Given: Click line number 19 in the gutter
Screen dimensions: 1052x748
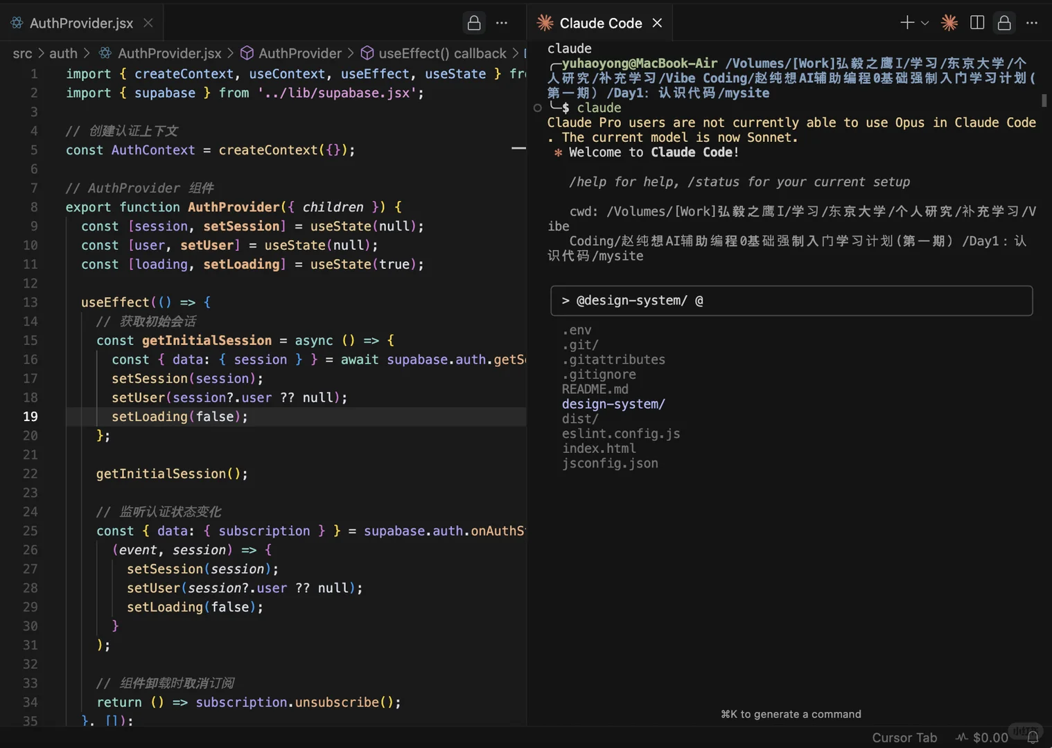Looking at the screenshot, I should pyautogui.click(x=30, y=416).
